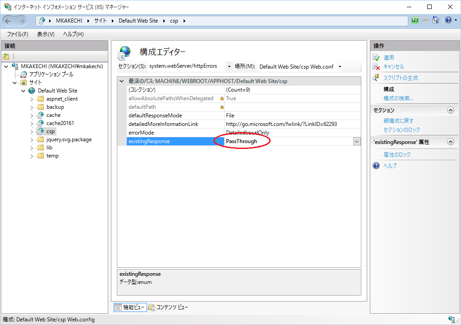Select the cache20161 item in tree

60,123
